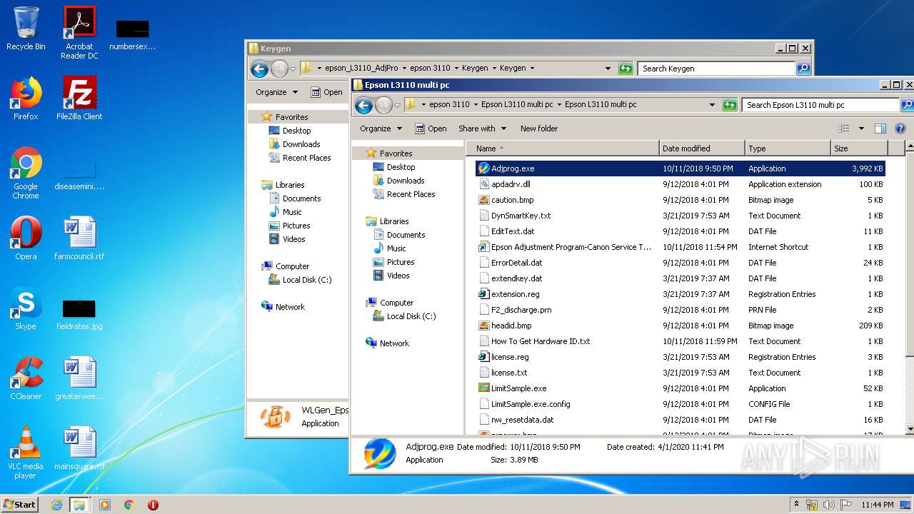Open the Start menu
Screen dimensions: 914x514
(19, 505)
